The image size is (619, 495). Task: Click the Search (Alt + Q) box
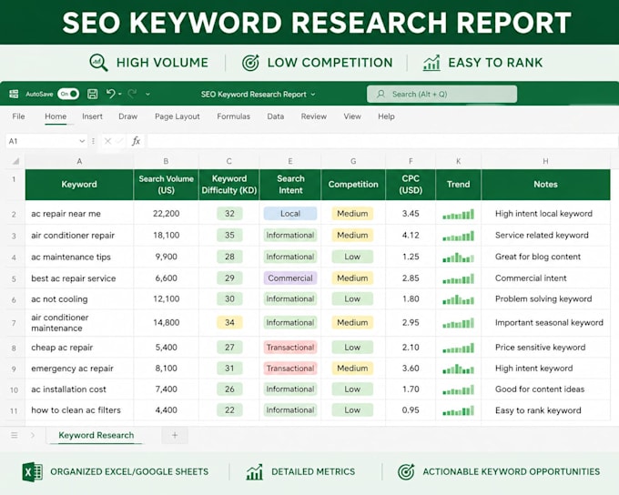click(441, 94)
